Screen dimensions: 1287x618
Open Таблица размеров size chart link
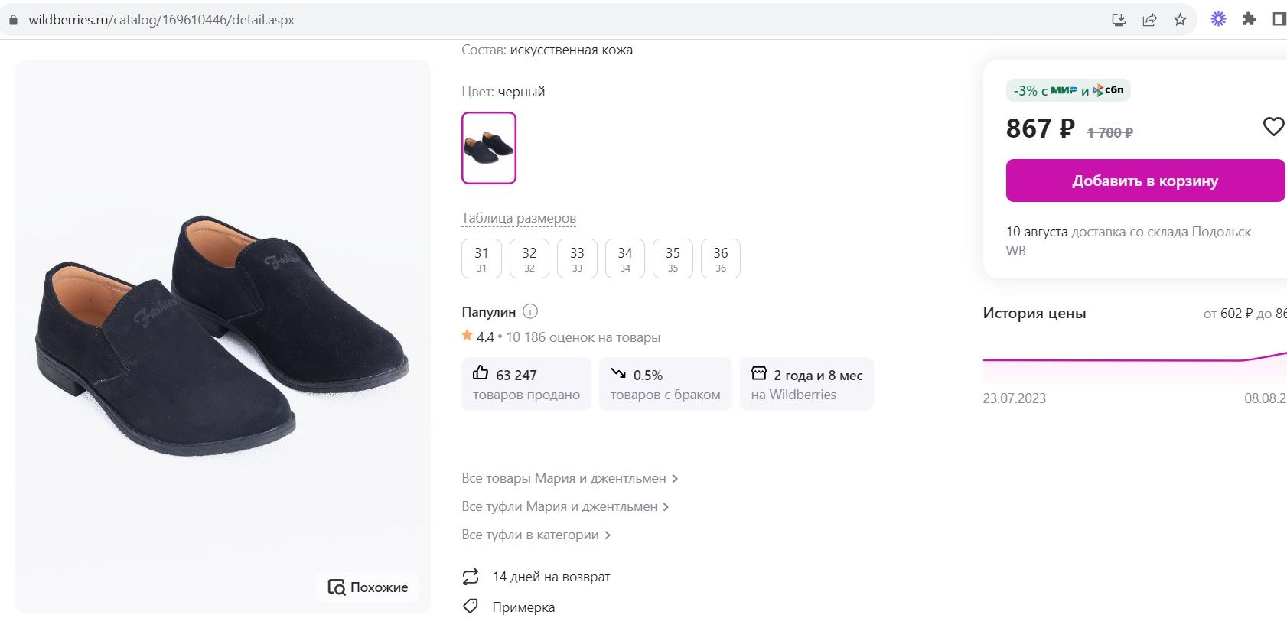(x=519, y=218)
